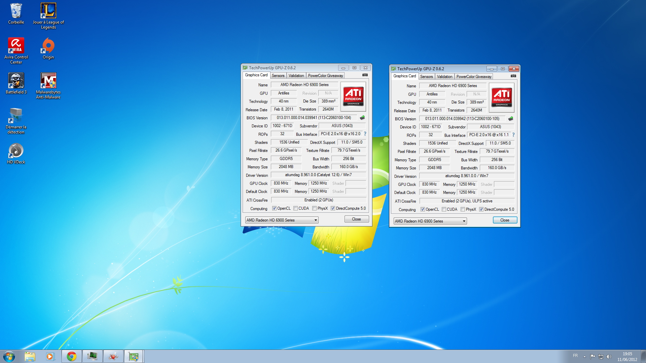Select Graphics Card tab in right GPU-Z
The image size is (646, 363).
tap(405, 76)
